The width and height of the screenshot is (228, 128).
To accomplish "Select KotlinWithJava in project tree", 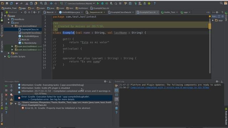I will 28,36.
